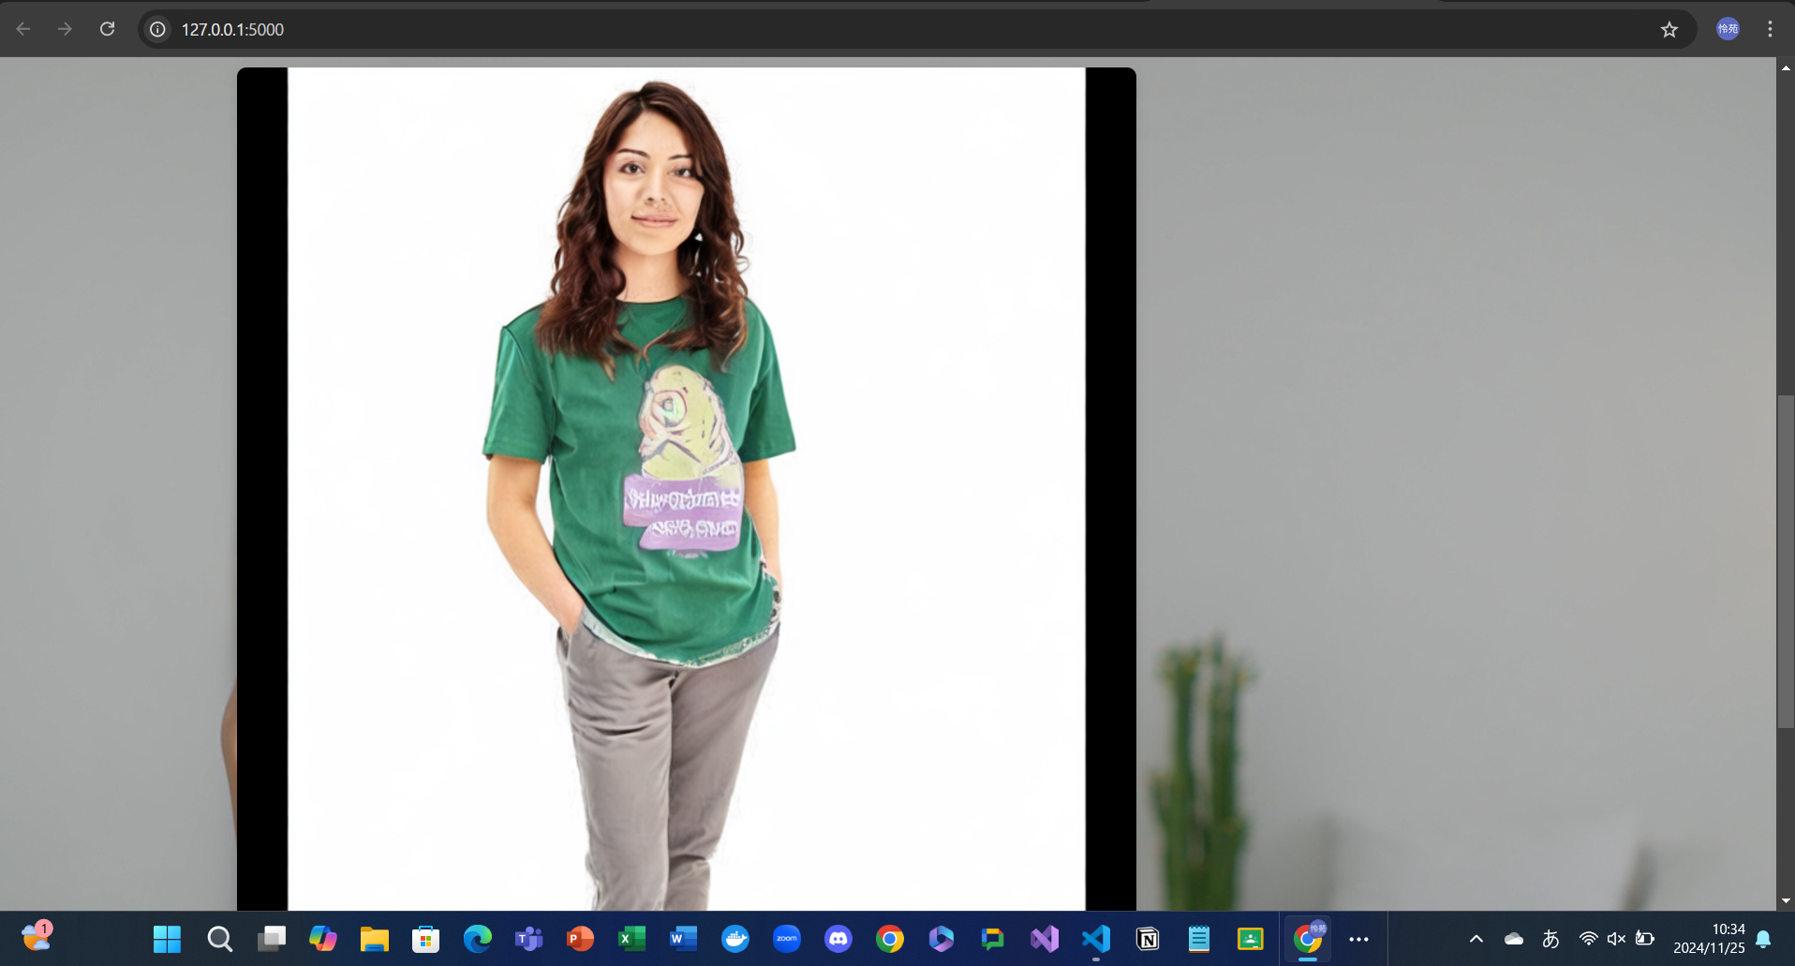Viewport: 1795px width, 966px height.
Task: Launch Notion from the taskbar
Action: (1147, 939)
